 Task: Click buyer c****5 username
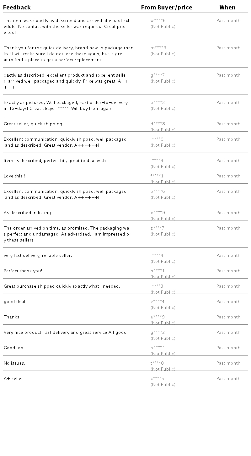(x=157, y=379)
